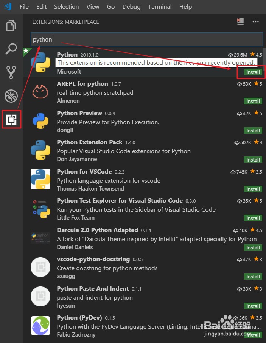This screenshot has height=343, width=266.
Task: Click the Darcula 2.0 Python Adapted thumbnail
Action: 40,238
